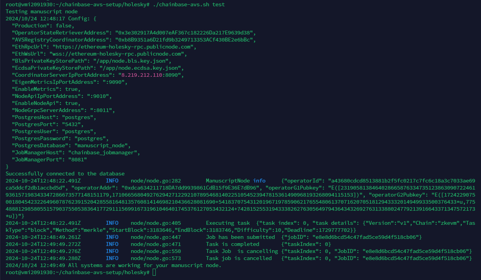
Task: Click the "node/node.go:405" source reference
Action: click(x=156, y=223)
